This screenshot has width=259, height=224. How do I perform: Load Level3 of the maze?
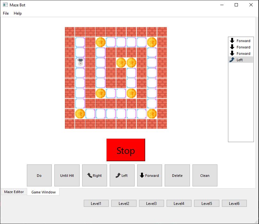(151, 204)
